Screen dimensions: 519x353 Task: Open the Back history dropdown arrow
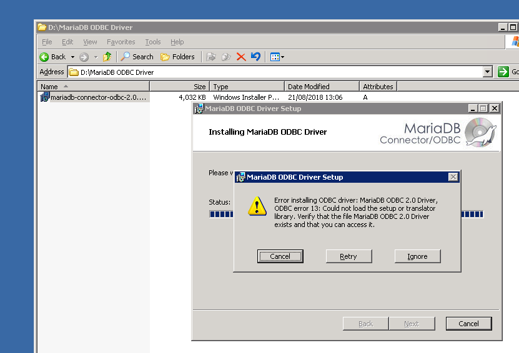coord(72,57)
